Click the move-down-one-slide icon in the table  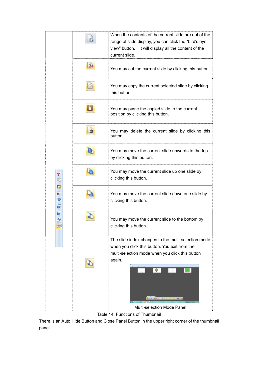90,194
